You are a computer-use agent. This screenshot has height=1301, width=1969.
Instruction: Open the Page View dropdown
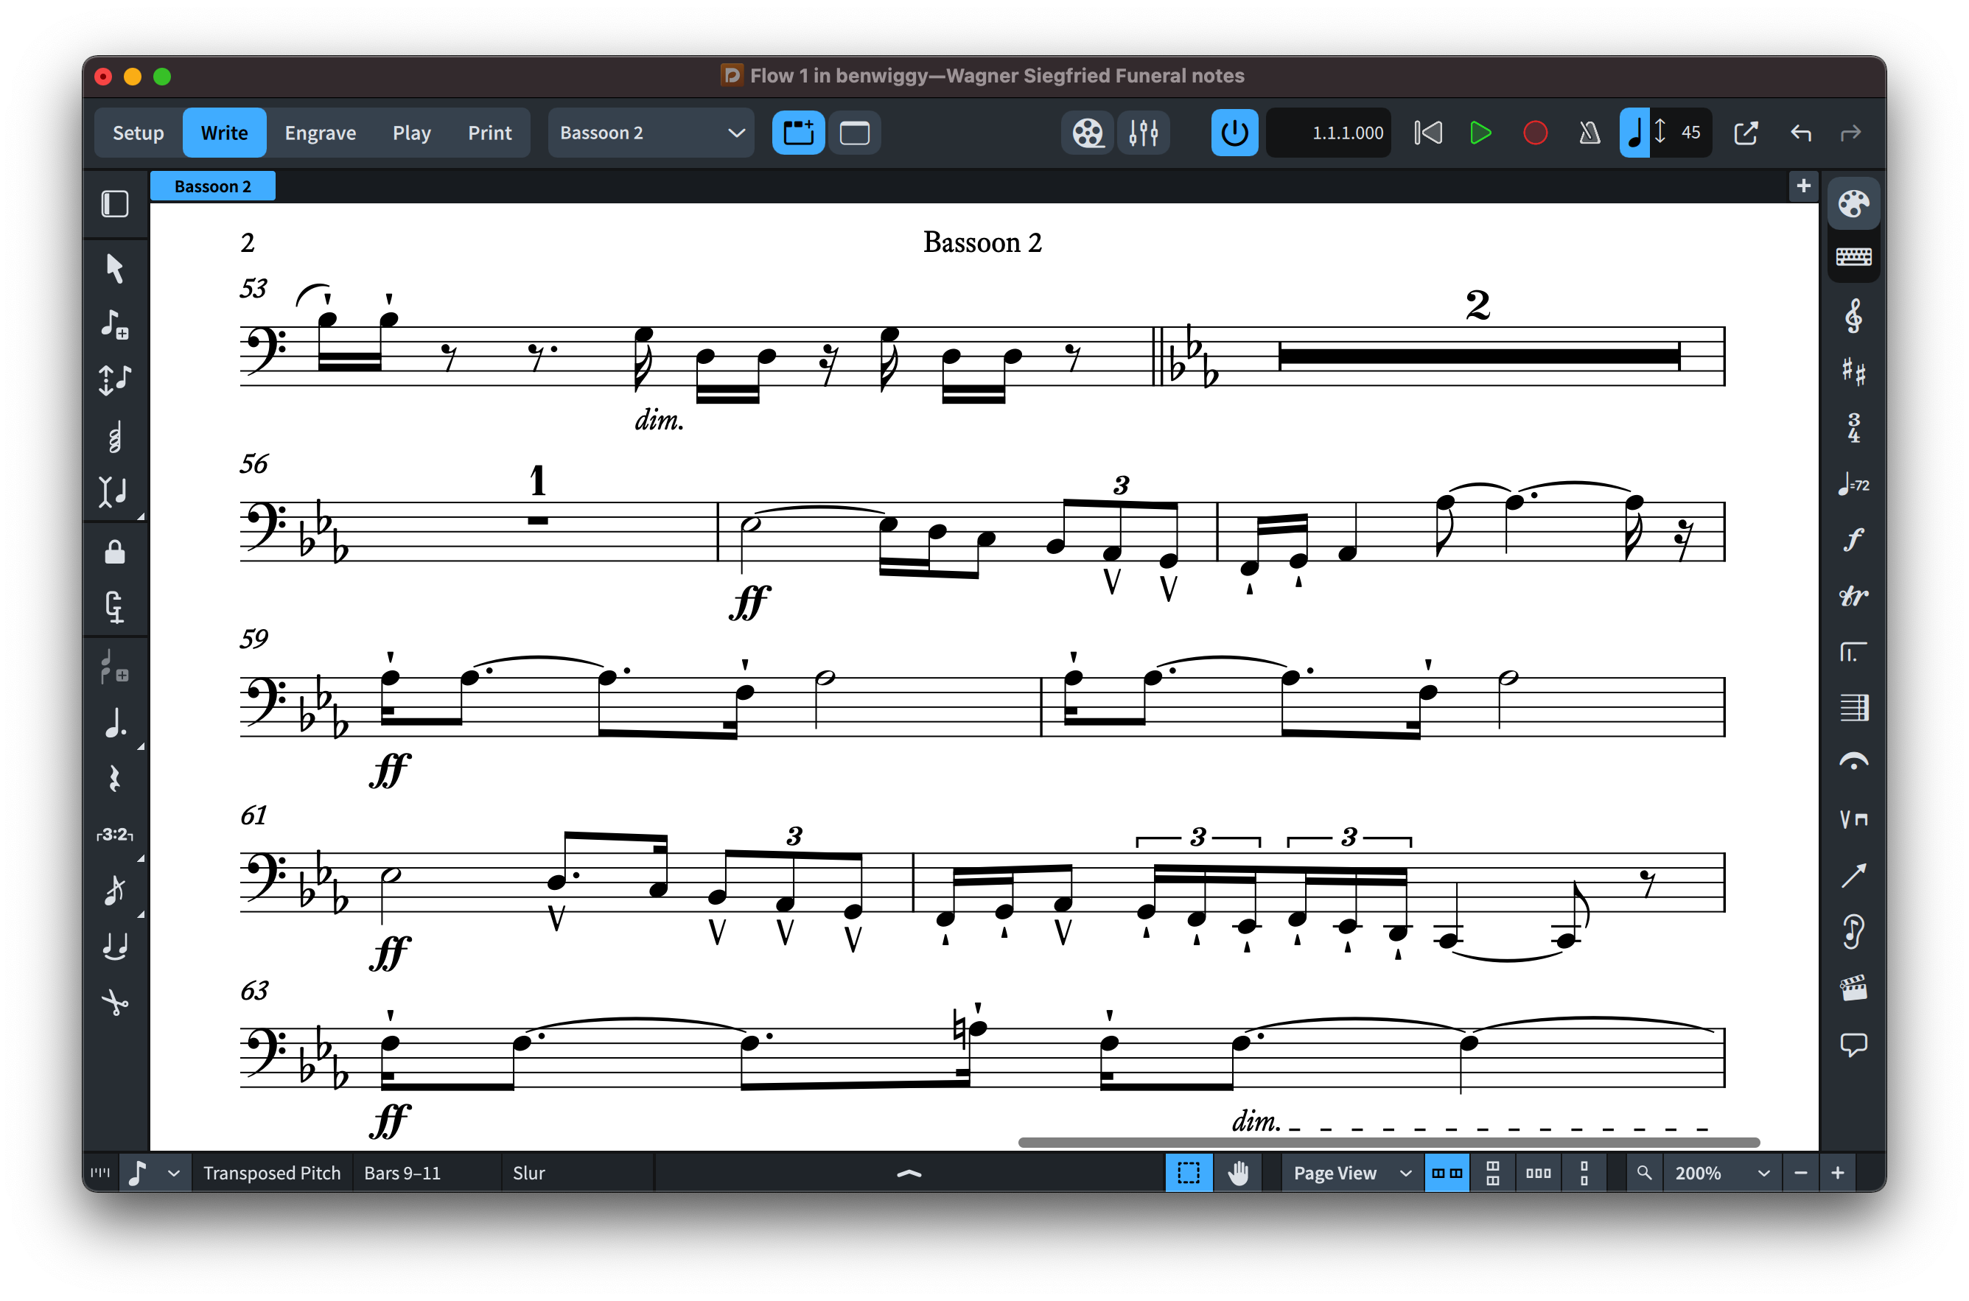[1351, 1172]
